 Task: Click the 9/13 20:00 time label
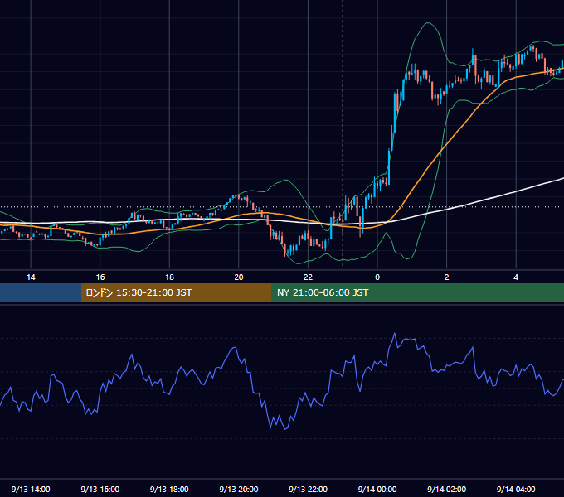tap(239, 489)
